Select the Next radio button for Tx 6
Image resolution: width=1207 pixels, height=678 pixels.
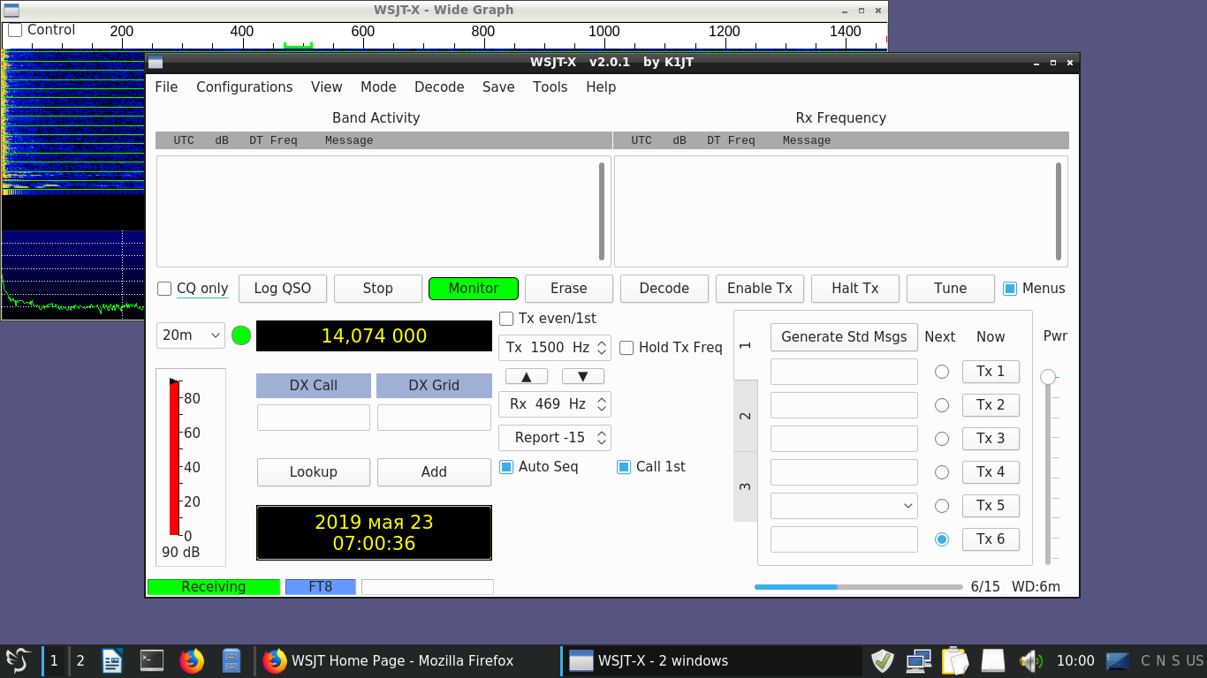tap(942, 539)
